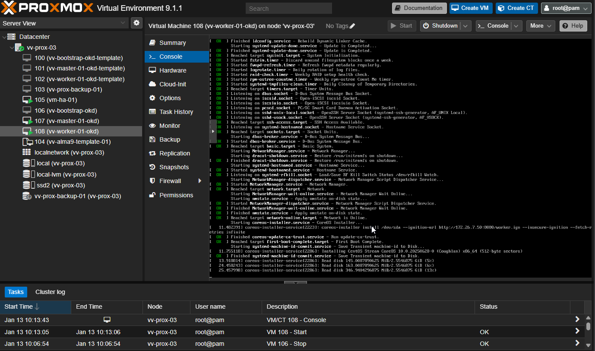Open the Documentation button

[419, 8]
